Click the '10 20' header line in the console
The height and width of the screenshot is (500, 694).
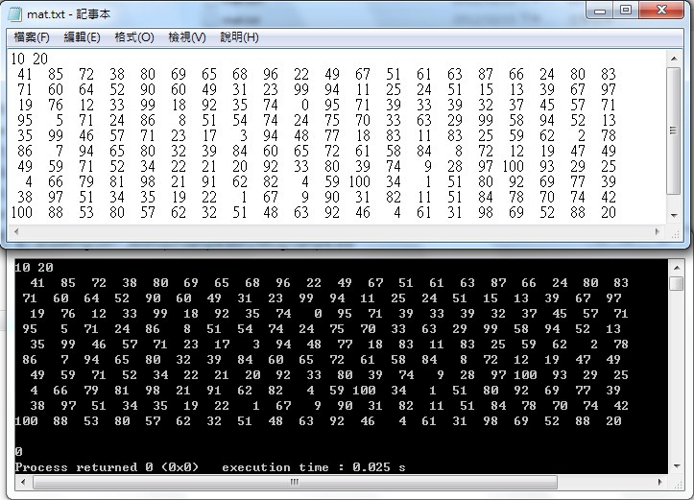tap(35, 267)
